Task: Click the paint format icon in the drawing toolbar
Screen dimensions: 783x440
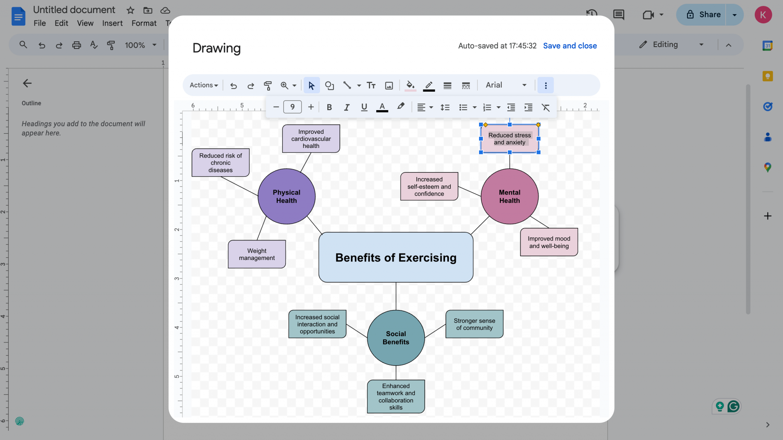Action: pos(268,85)
